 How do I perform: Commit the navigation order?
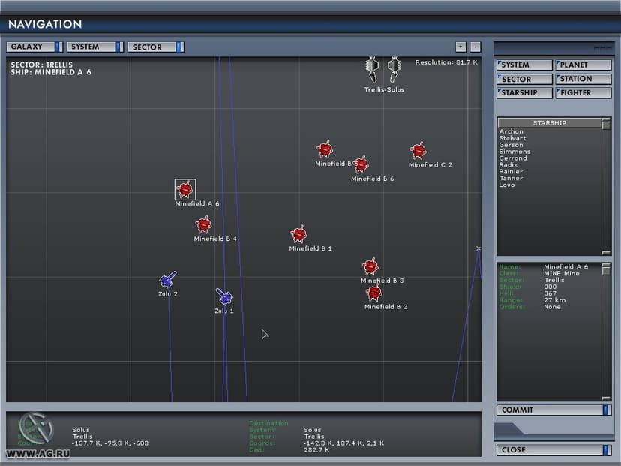click(553, 410)
